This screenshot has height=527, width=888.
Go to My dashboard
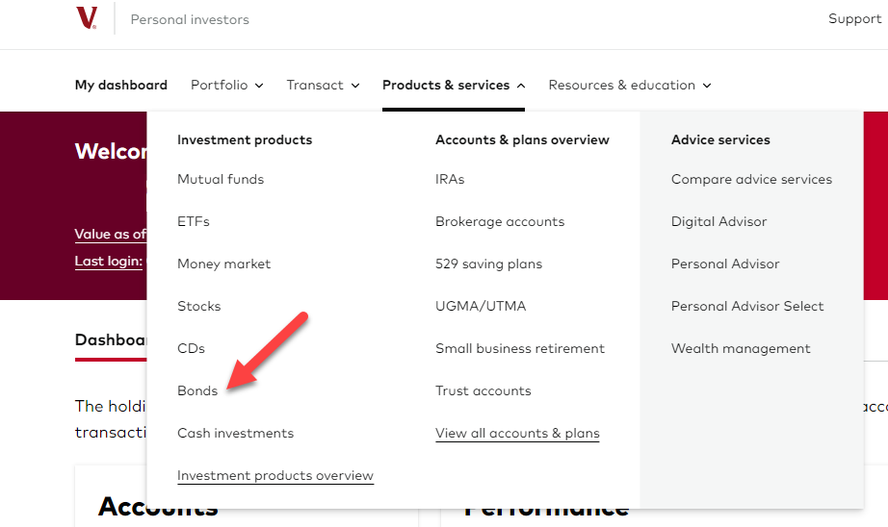click(121, 85)
